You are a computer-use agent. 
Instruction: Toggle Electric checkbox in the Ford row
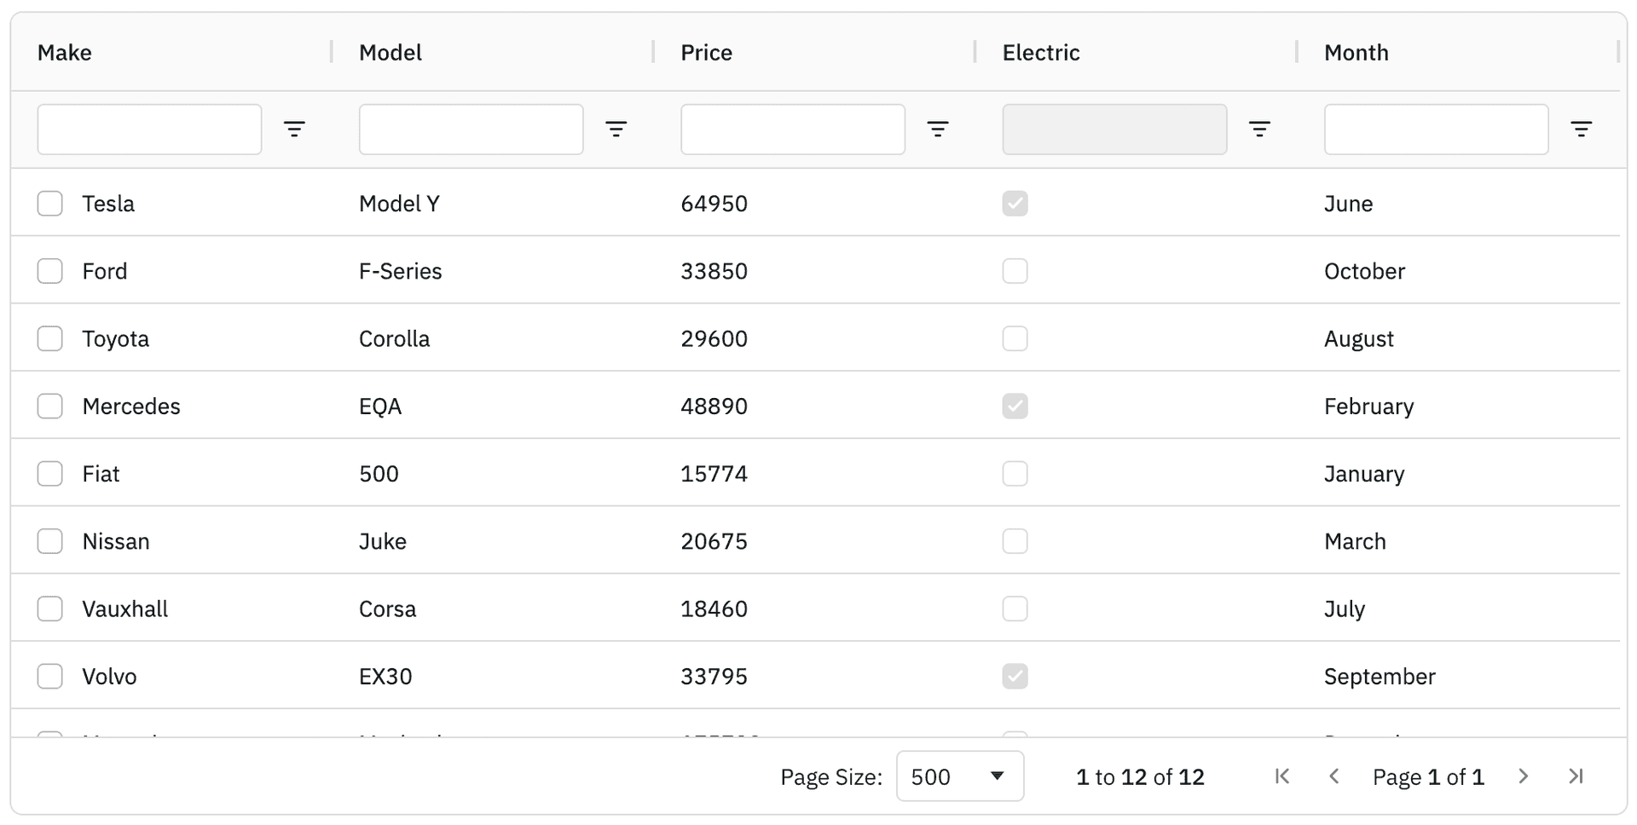point(1015,271)
